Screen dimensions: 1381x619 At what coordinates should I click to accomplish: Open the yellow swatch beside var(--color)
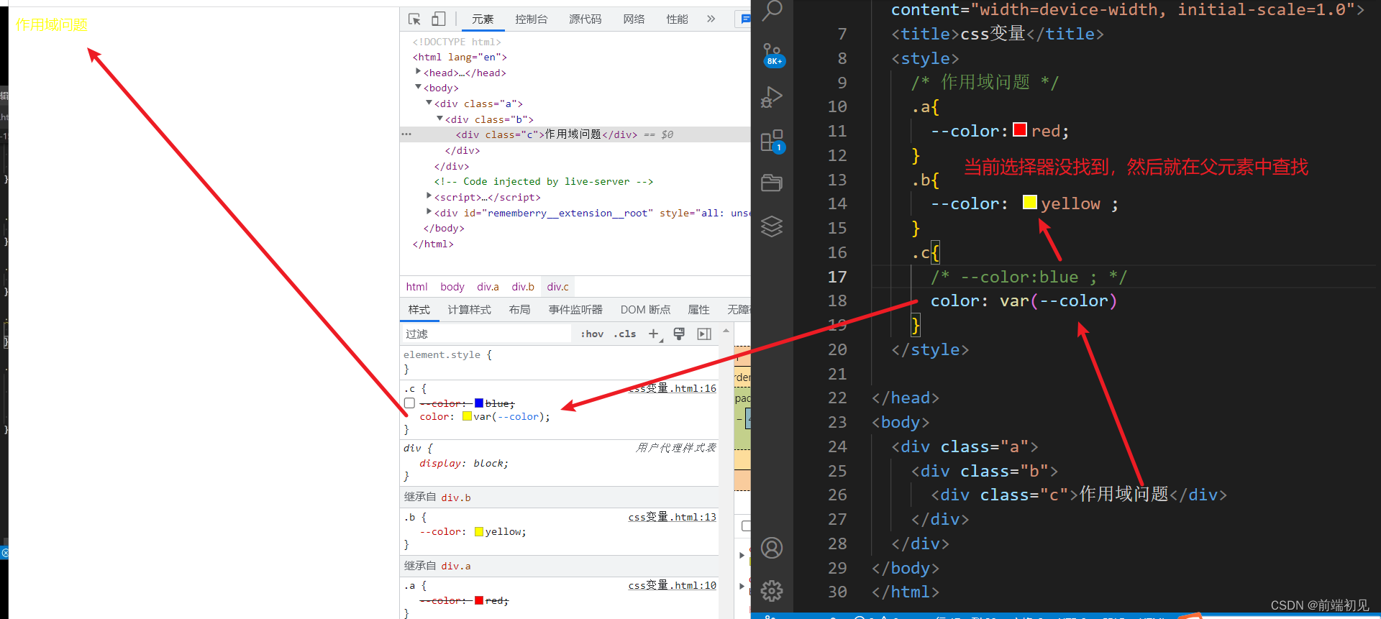(x=467, y=416)
